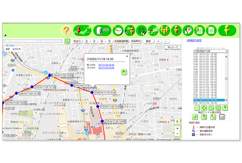Select list row 142 16/11/21 10:00
The image size is (242, 163).
point(209,54)
